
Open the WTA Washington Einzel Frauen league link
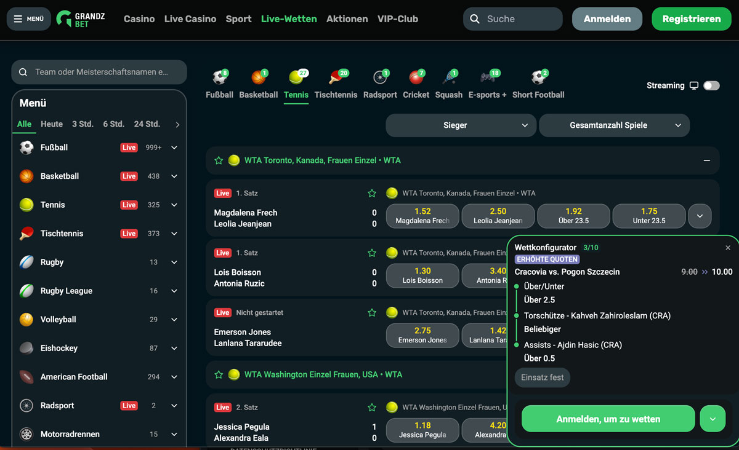pos(323,374)
